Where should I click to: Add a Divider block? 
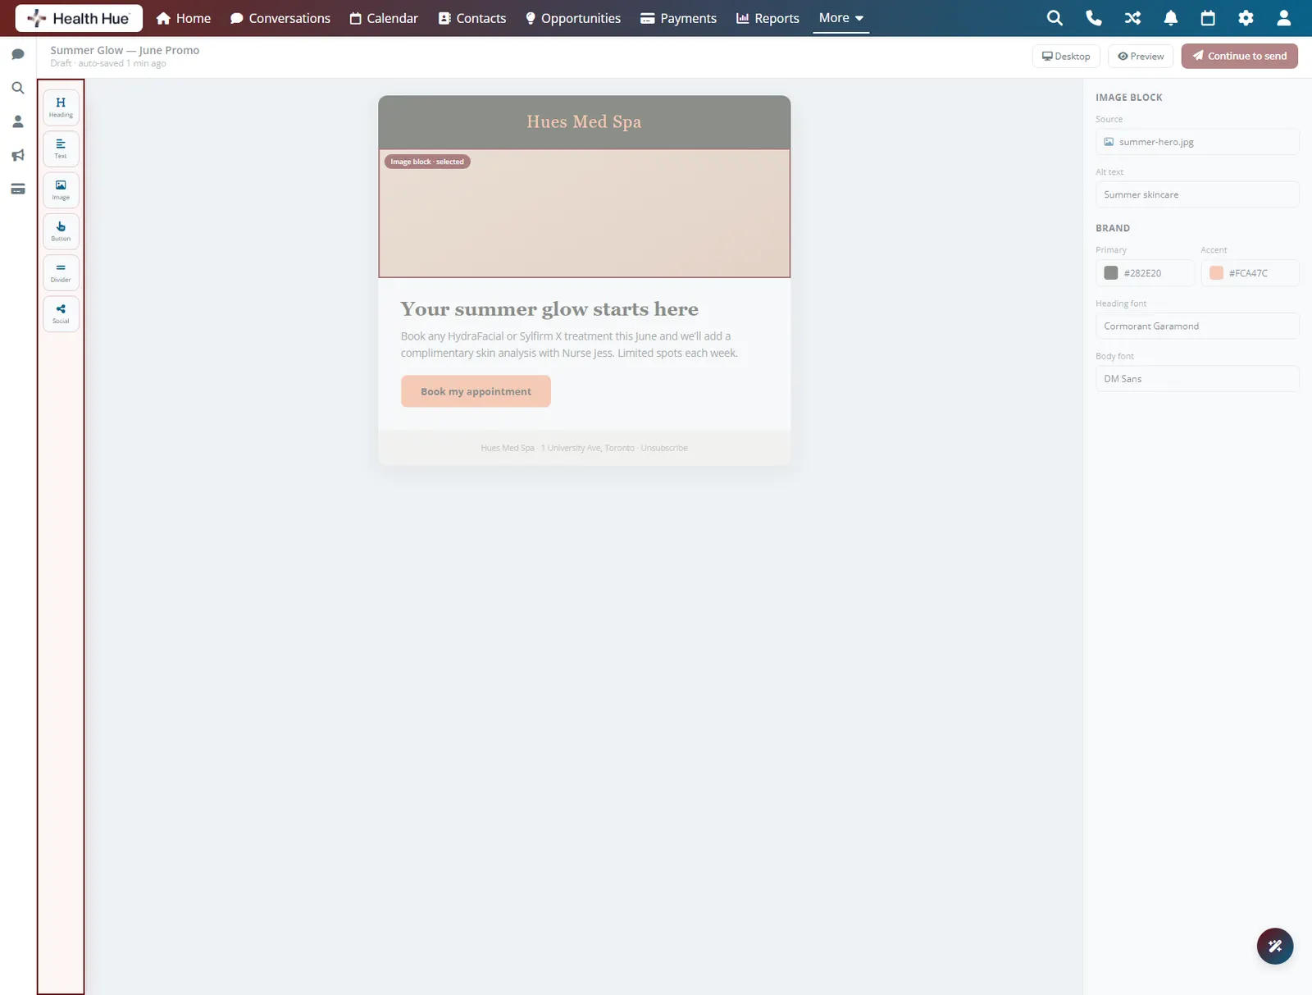[61, 272]
